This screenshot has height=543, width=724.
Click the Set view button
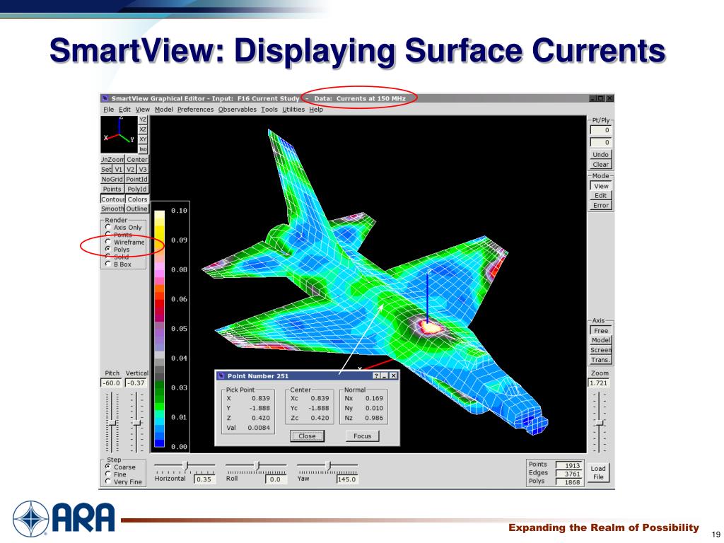click(106, 170)
